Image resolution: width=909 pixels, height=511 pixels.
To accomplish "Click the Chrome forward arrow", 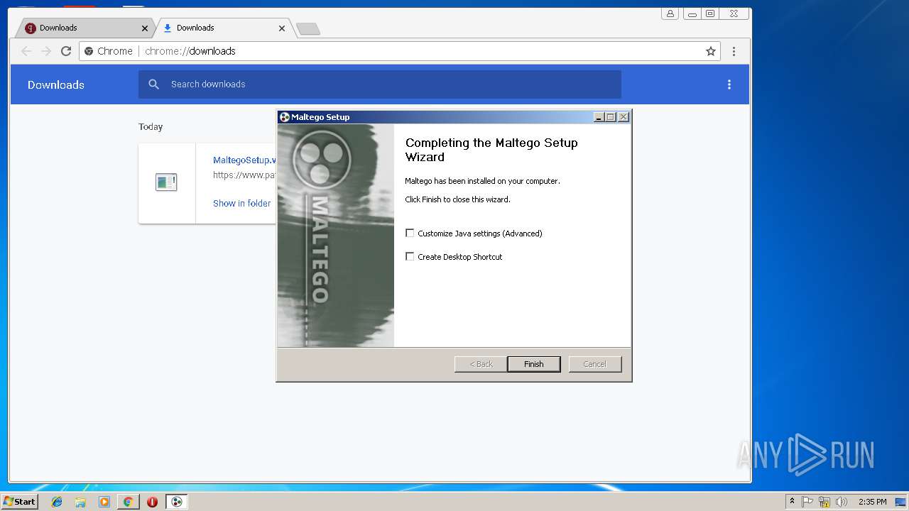I will 46,51.
